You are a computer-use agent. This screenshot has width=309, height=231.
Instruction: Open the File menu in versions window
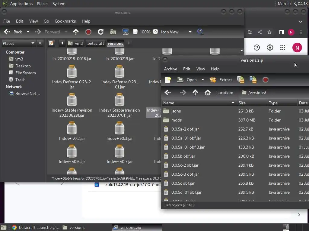tap(7, 21)
